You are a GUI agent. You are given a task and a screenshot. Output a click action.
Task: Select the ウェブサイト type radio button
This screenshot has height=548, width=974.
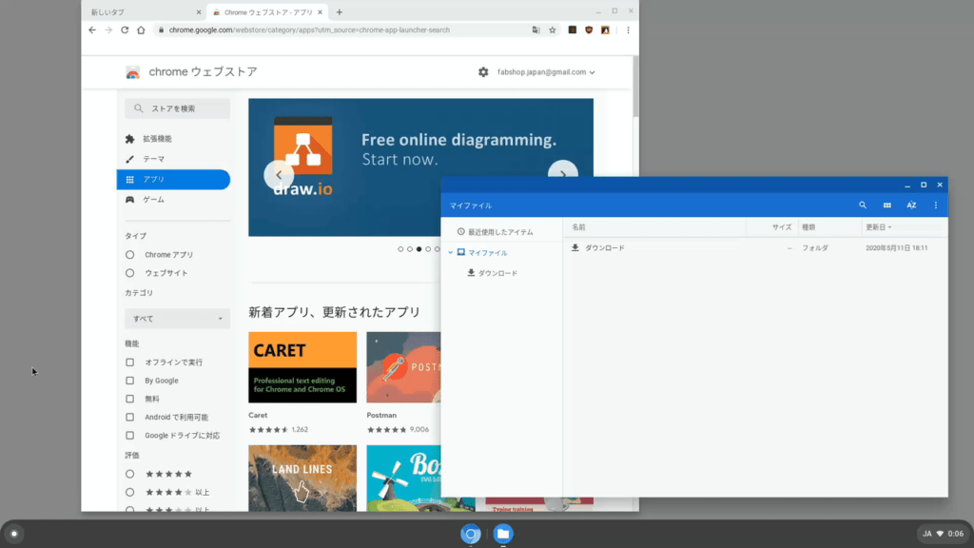tap(129, 273)
